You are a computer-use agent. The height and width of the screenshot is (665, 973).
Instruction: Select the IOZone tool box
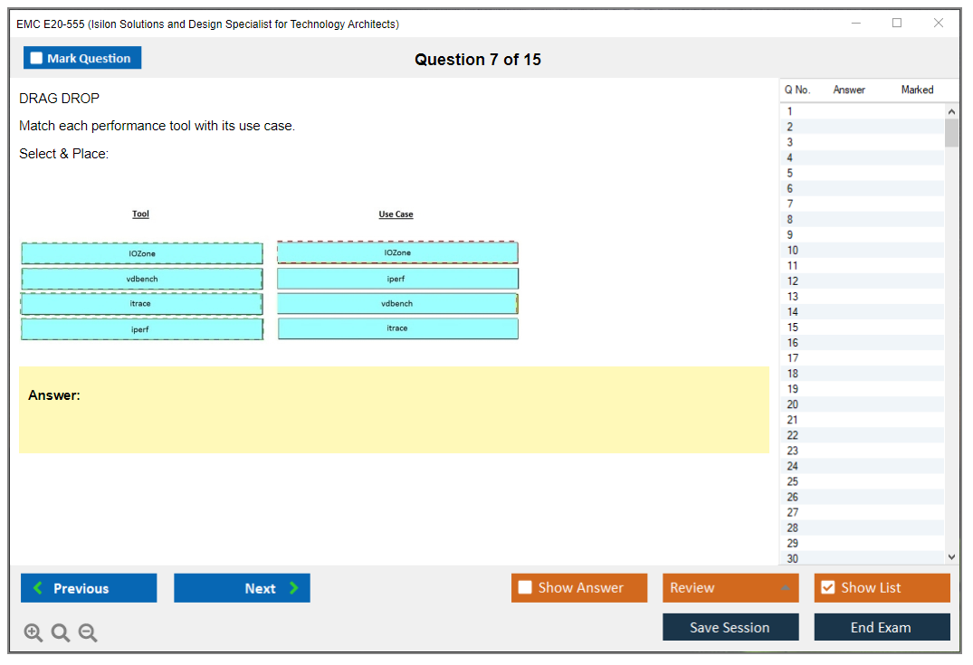pos(142,253)
